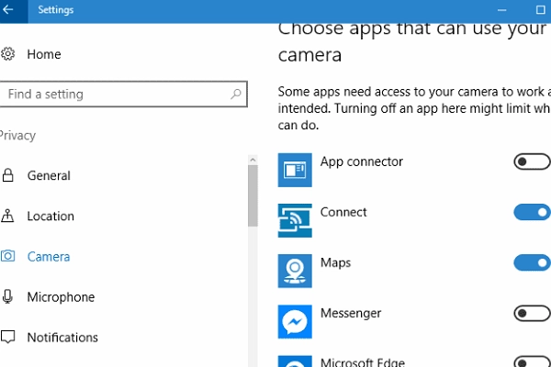551x367 pixels.
Task: Click the search magnifier icon
Action: 236,94
